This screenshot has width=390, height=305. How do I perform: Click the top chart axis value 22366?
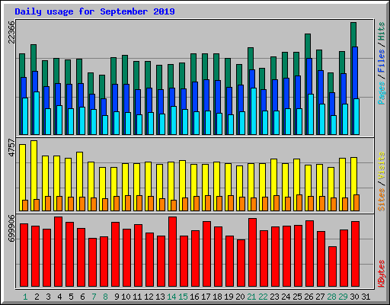coord(11,32)
